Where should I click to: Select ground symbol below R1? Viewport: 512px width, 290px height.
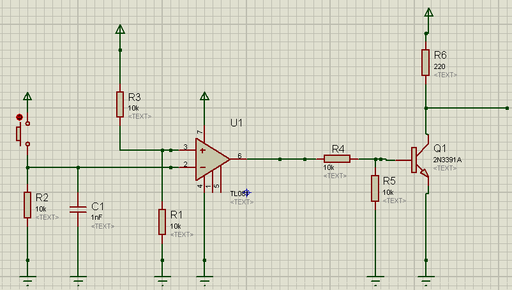click(x=162, y=280)
